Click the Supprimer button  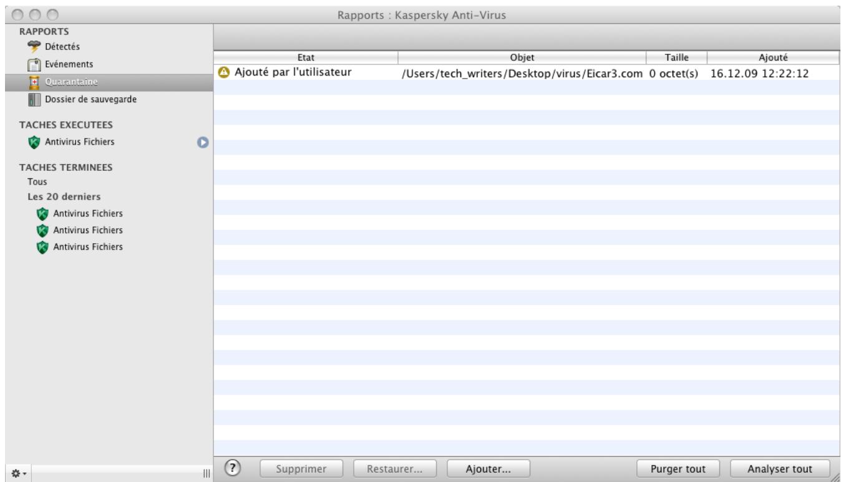(x=302, y=468)
